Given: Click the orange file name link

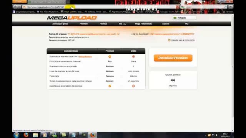Looking at the screenshot, I should pyautogui.click(x=94, y=34).
